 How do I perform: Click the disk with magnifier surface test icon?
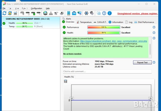pyautogui.click(x=38, y=13)
